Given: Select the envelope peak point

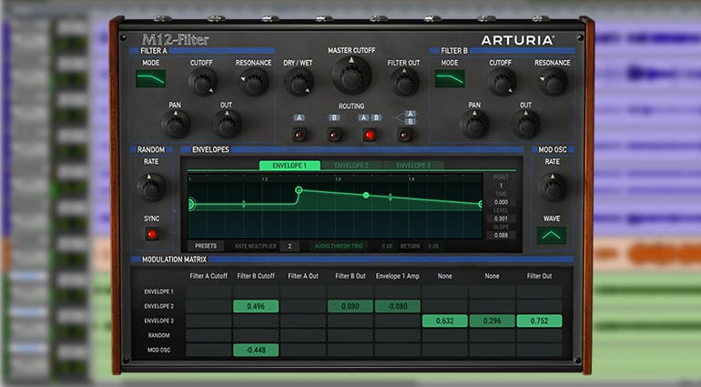Looking at the screenshot, I should coord(299,190).
